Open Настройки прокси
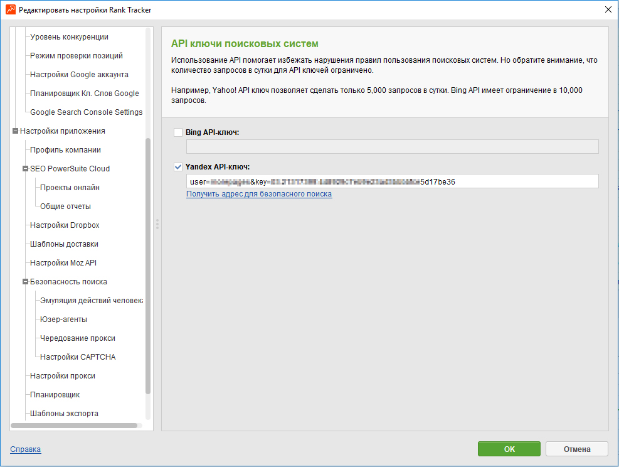This screenshot has height=467, width=619. click(62, 376)
